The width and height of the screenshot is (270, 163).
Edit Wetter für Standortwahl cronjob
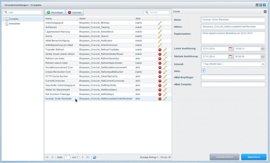(165, 90)
